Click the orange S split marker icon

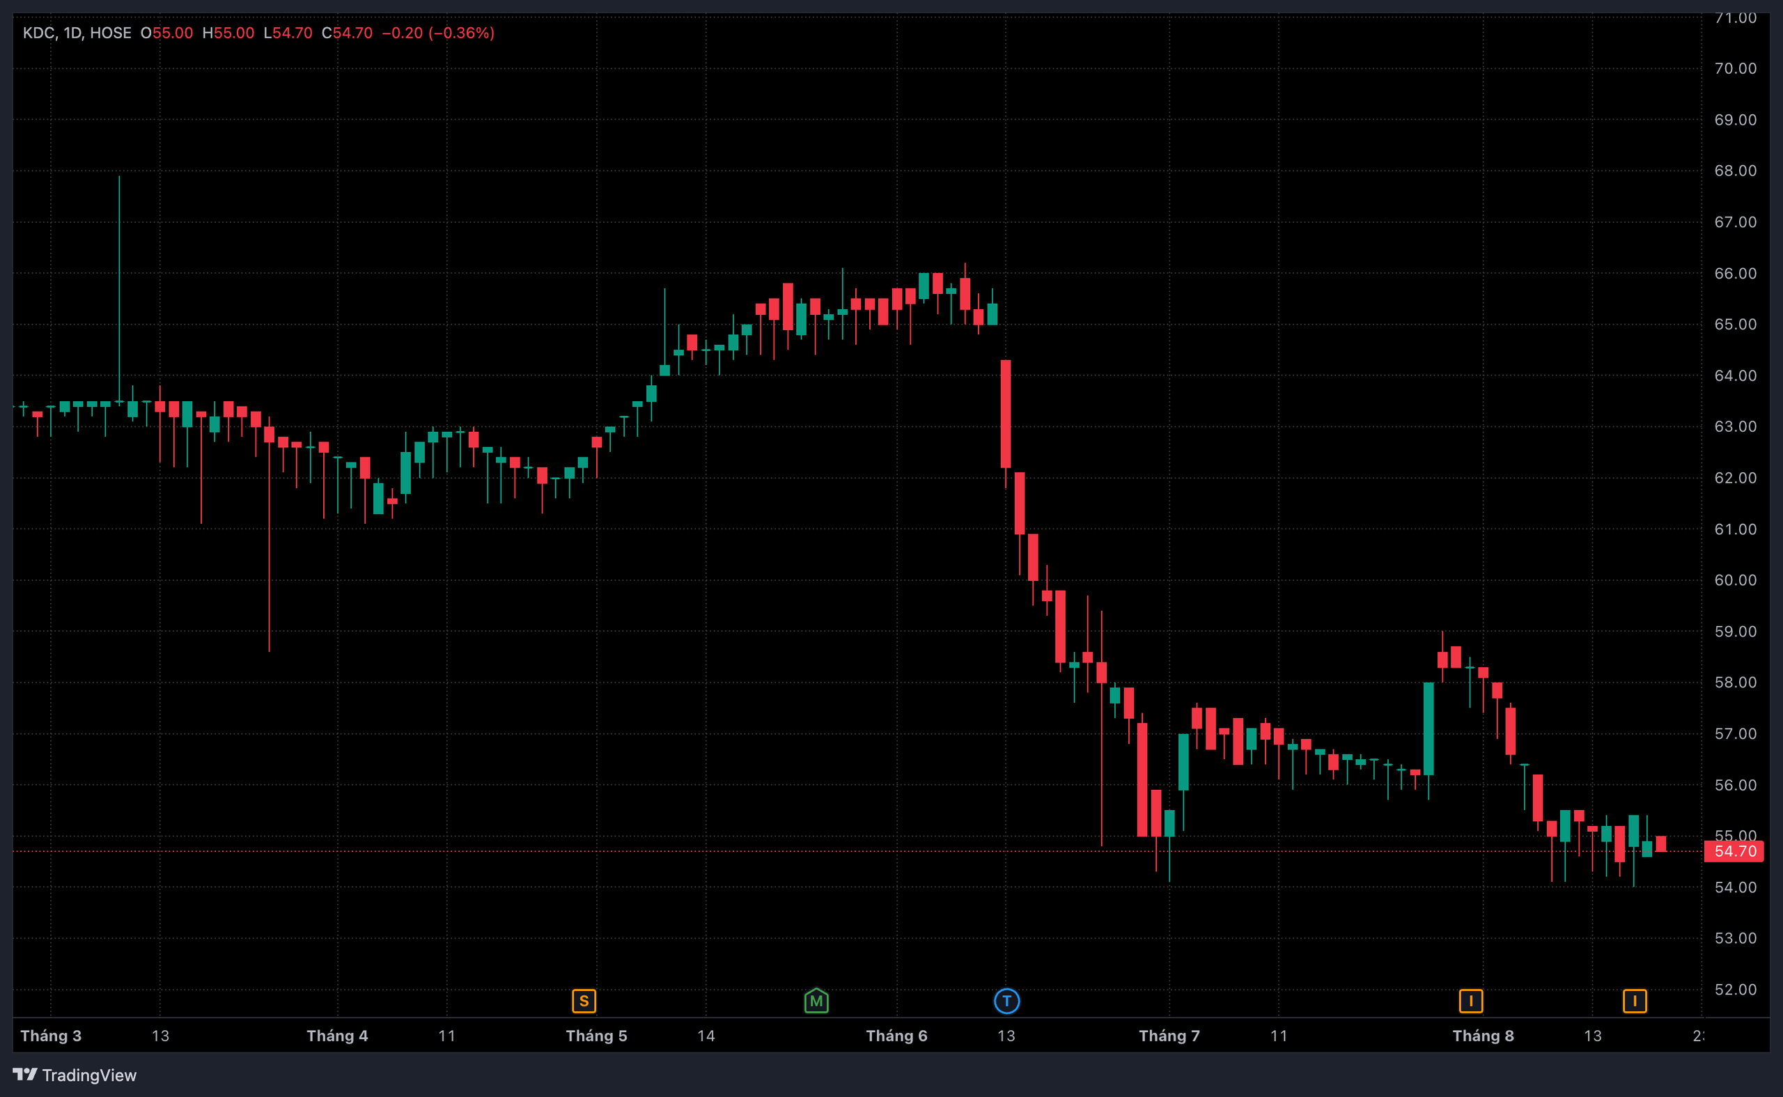coord(584,1002)
